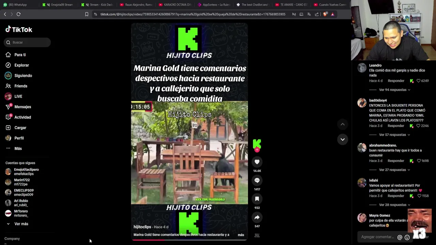Image resolution: width=436 pixels, height=245 pixels.
Task: Mention a user with @ icon
Action: 400,238
